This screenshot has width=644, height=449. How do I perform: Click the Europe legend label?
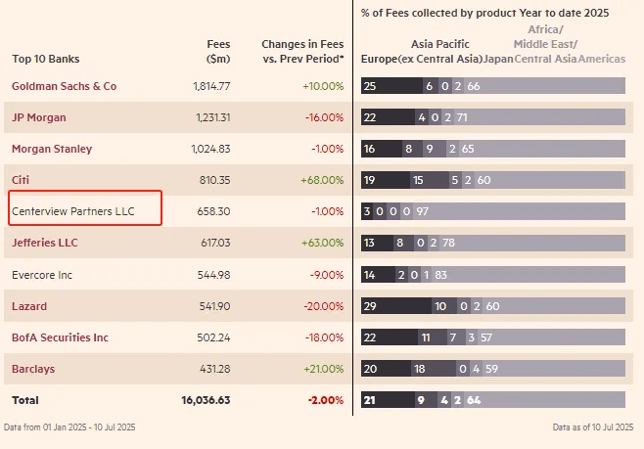click(379, 59)
